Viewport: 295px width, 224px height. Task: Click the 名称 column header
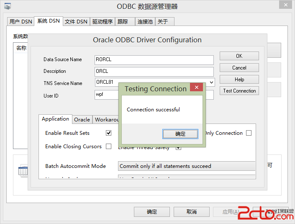pyautogui.click(x=21, y=48)
